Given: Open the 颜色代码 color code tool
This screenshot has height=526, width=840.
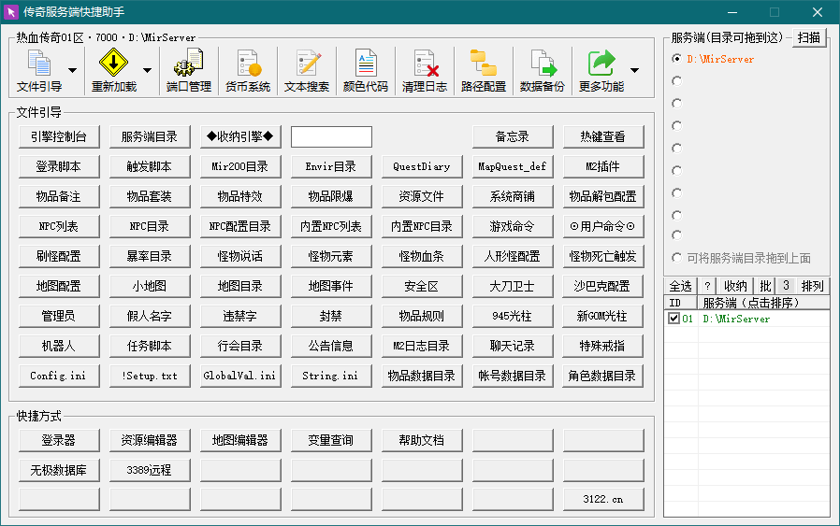Looking at the screenshot, I should pos(365,71).
